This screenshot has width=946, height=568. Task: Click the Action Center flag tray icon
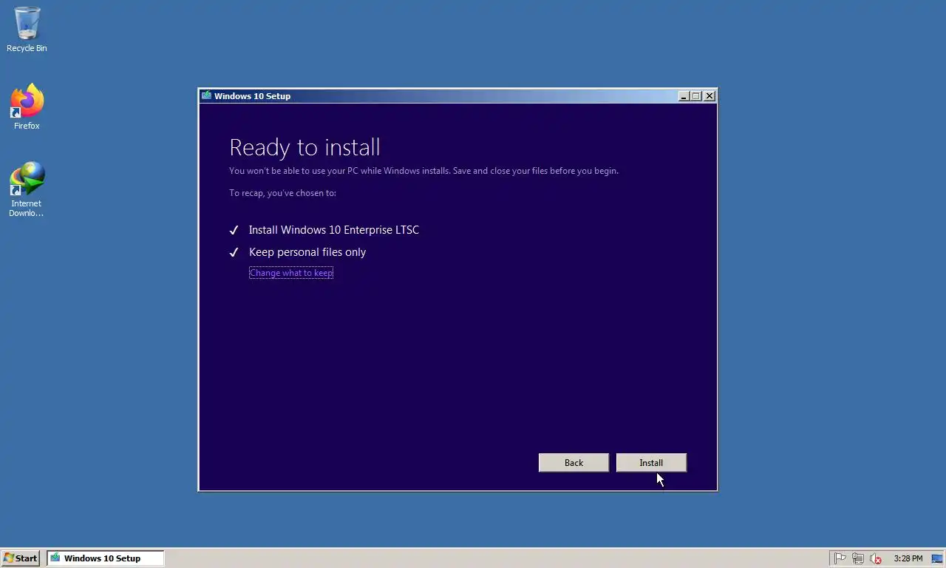(x=840, y=558)
